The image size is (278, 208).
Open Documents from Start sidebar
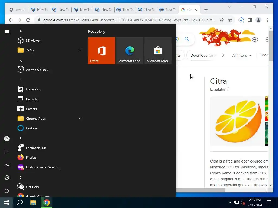point(7,152)
